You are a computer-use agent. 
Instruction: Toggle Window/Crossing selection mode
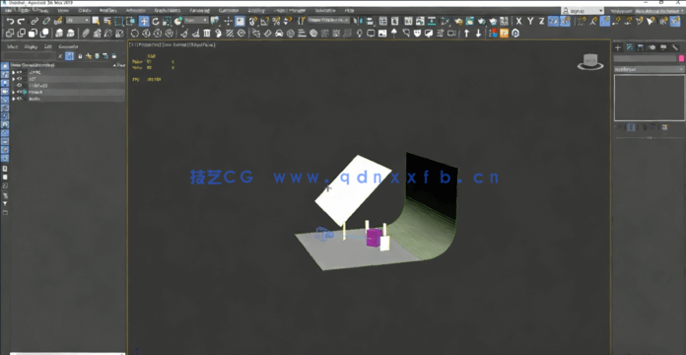click(130, 21)
